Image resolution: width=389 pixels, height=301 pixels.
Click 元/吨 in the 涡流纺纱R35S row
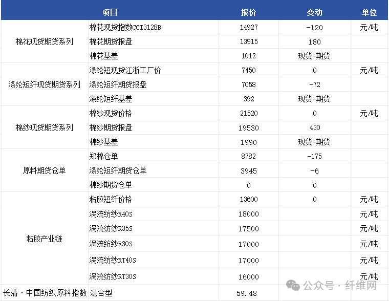369,228
